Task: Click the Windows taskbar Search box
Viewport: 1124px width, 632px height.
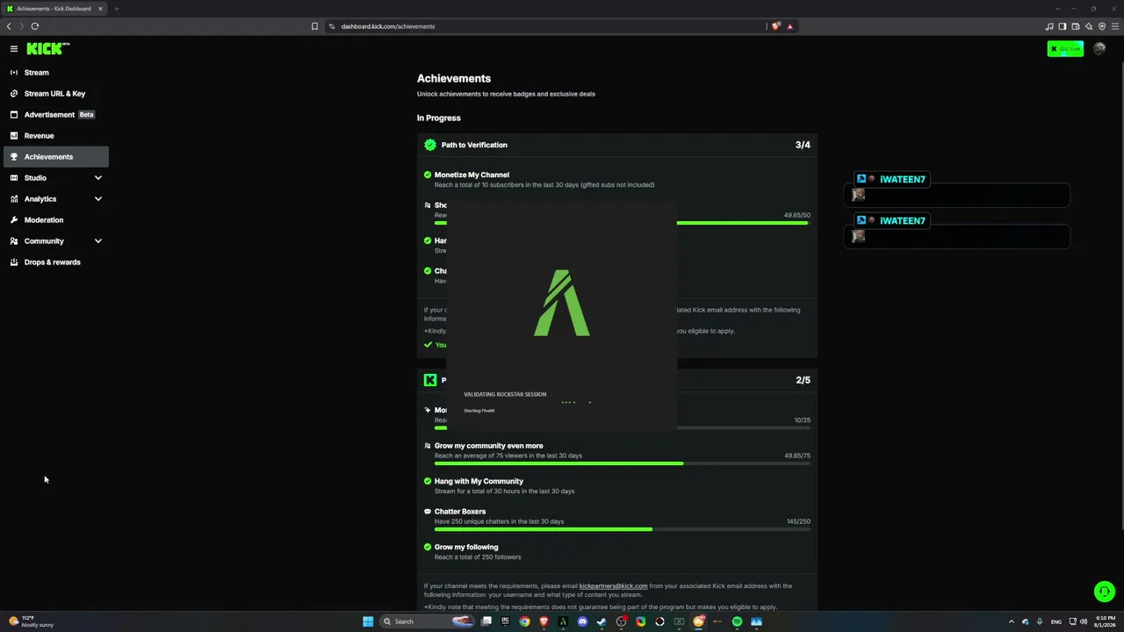Action: point(428,621)
